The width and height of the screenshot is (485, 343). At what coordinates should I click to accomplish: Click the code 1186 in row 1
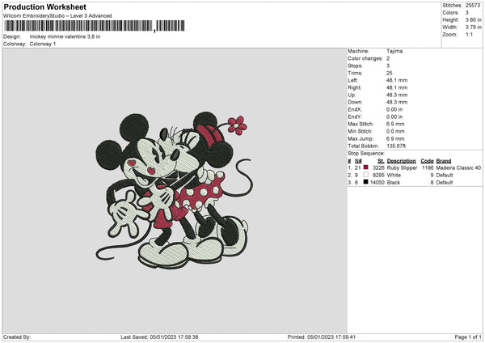(x=428, y=167)
